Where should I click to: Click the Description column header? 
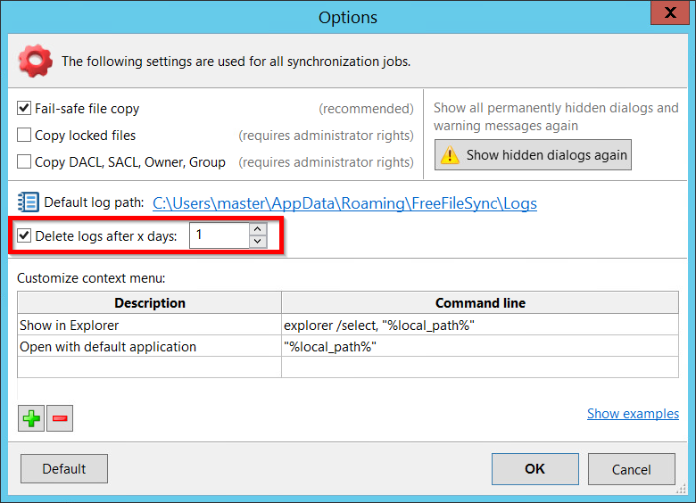pyautogui.click(x=149, y=302)
